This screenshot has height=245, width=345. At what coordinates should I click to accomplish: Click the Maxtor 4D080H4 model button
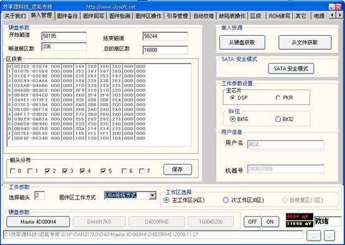pos(38,222)
